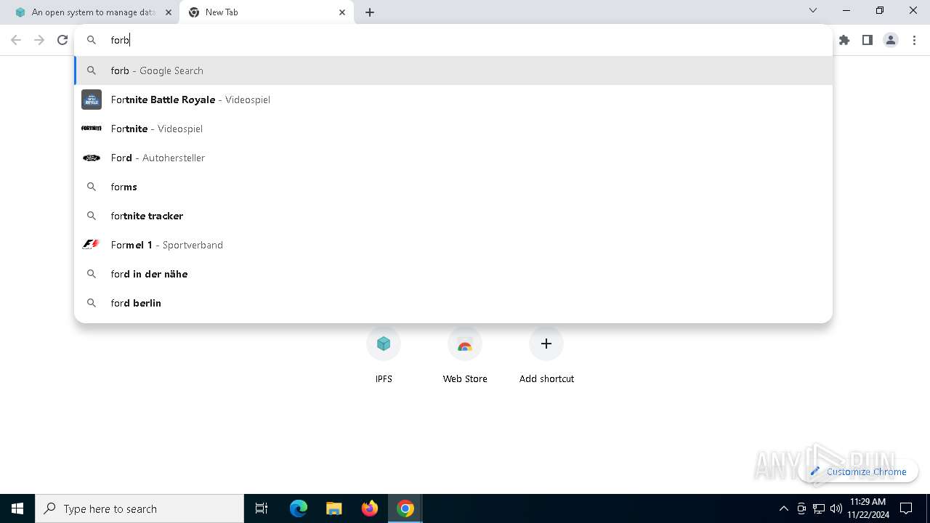The height and width of the screenshot is (523, 930).
Task: Choose the 'ford berlin' suggestion
Action: 453,303
